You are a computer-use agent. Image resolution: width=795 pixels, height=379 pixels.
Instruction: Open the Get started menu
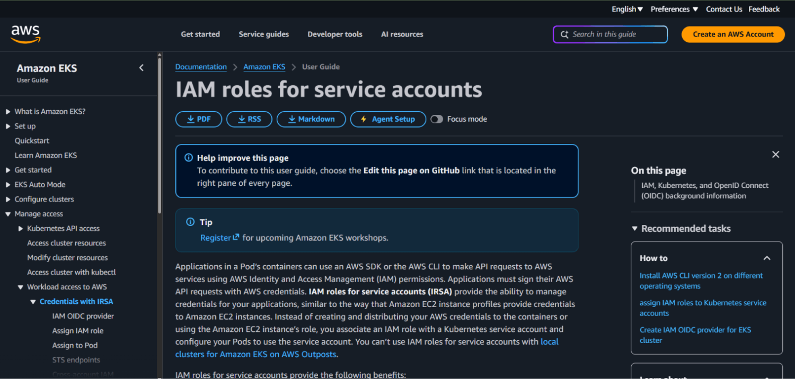pos(200,34)
